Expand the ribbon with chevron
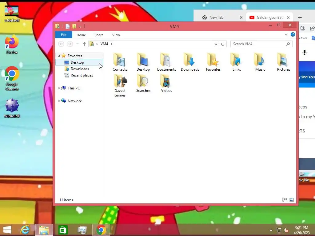The image size is (315, 236). click(x=286, y=34)
